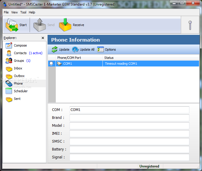Close the Explorer panel
Screen dimensions: 202x171
point(43,38)
